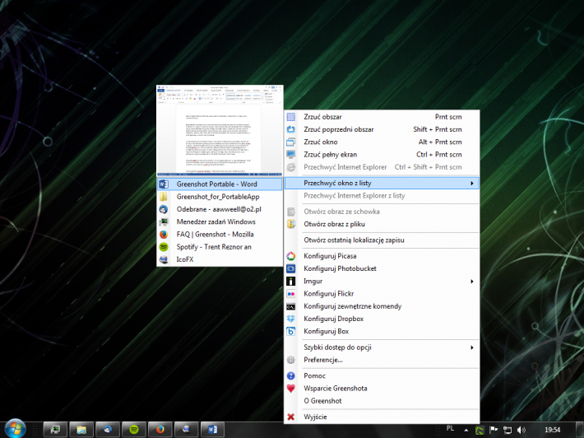Screen dimensions: 584x438
Task: Select O Greenshot
Action: click(382, 401)
